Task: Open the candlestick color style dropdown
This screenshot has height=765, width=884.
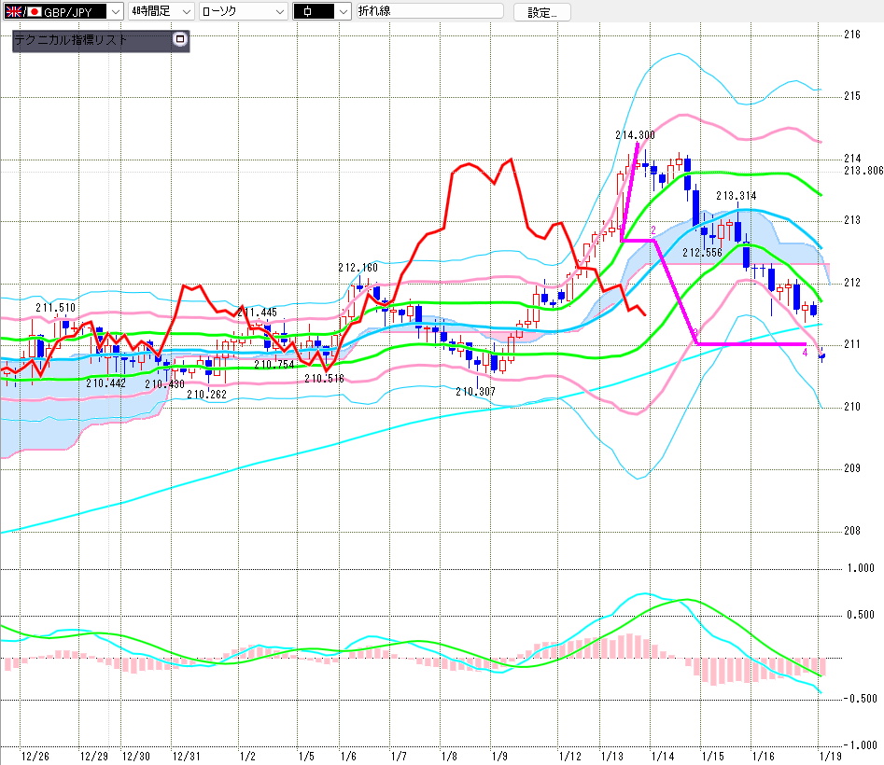Action: point(343,11)
